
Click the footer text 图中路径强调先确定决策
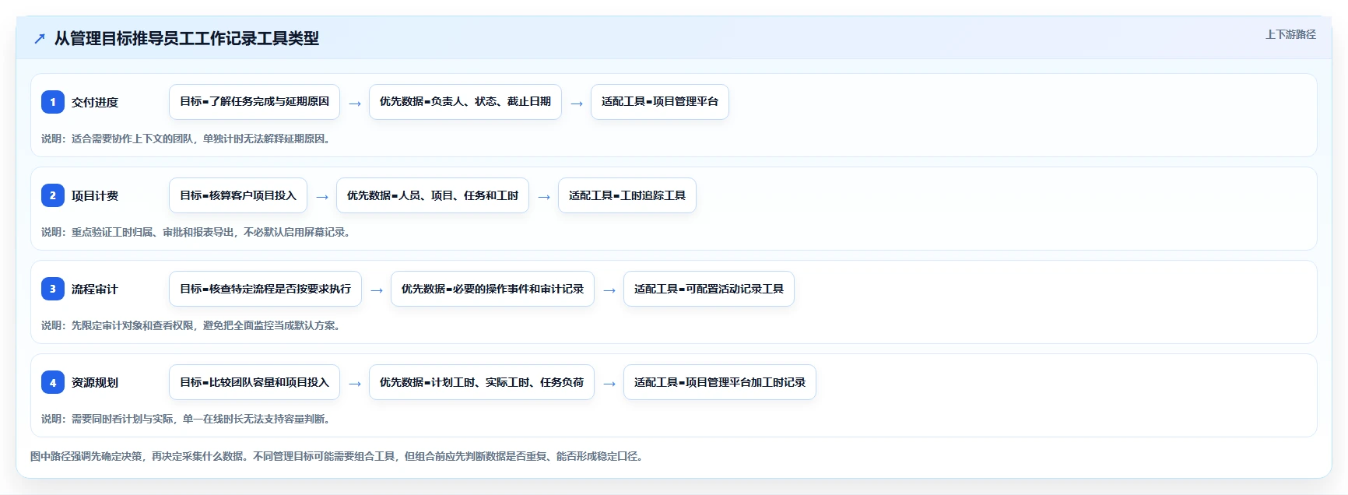click(86, 456)
